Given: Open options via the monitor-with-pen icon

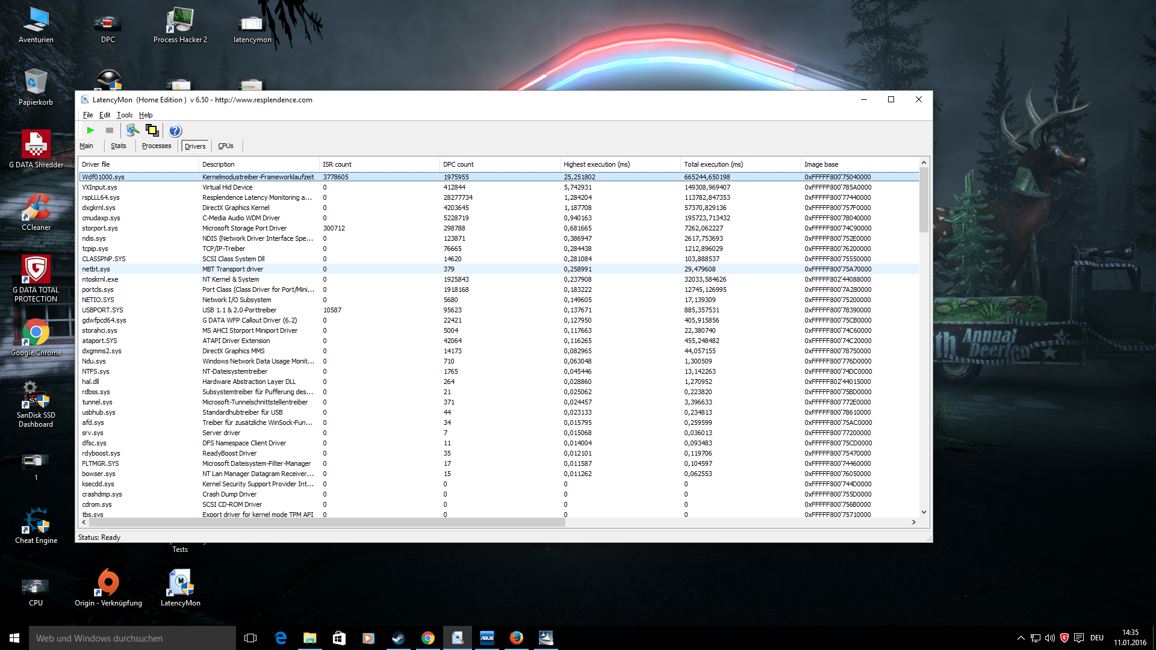Looking at the screenshot, I should coord(132,131).
